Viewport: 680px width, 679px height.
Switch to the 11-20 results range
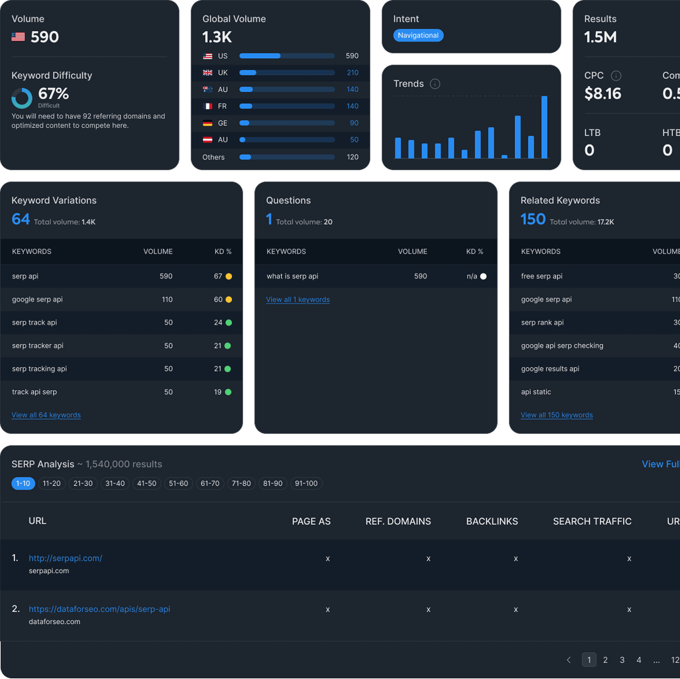[52, 484]
